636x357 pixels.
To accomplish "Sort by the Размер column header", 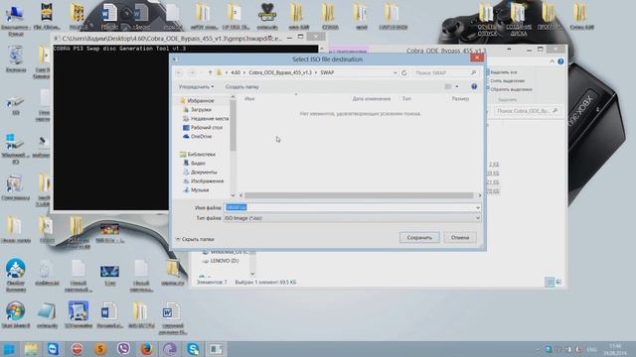I will [x=460, y=98].
